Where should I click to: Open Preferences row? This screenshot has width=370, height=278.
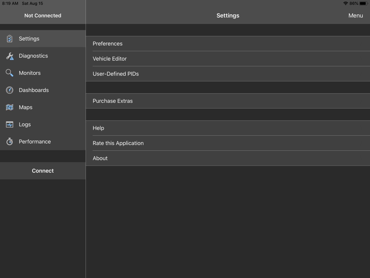pos(228,44)
